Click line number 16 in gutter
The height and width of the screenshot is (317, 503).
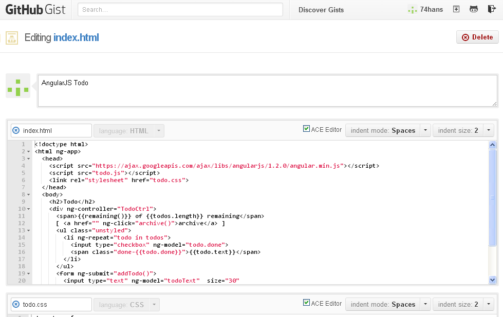(x=22, y=252)
